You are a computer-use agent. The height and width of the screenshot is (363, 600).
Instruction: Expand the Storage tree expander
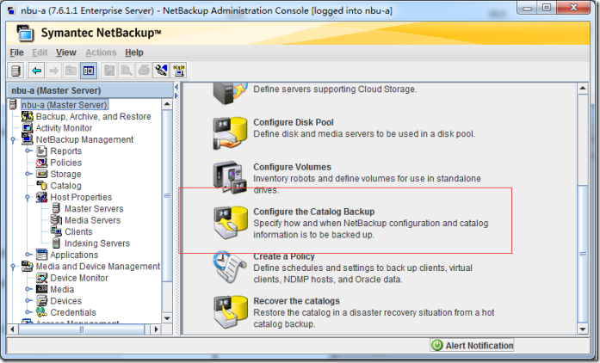(x=28, y=174)
